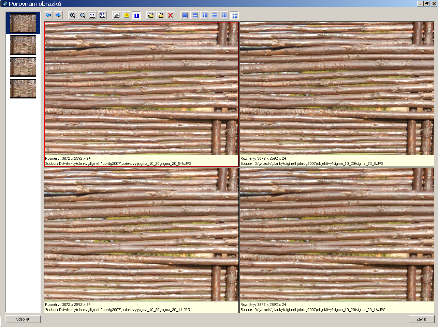Select the second thumbnail in the sidebar

(23, 45)
